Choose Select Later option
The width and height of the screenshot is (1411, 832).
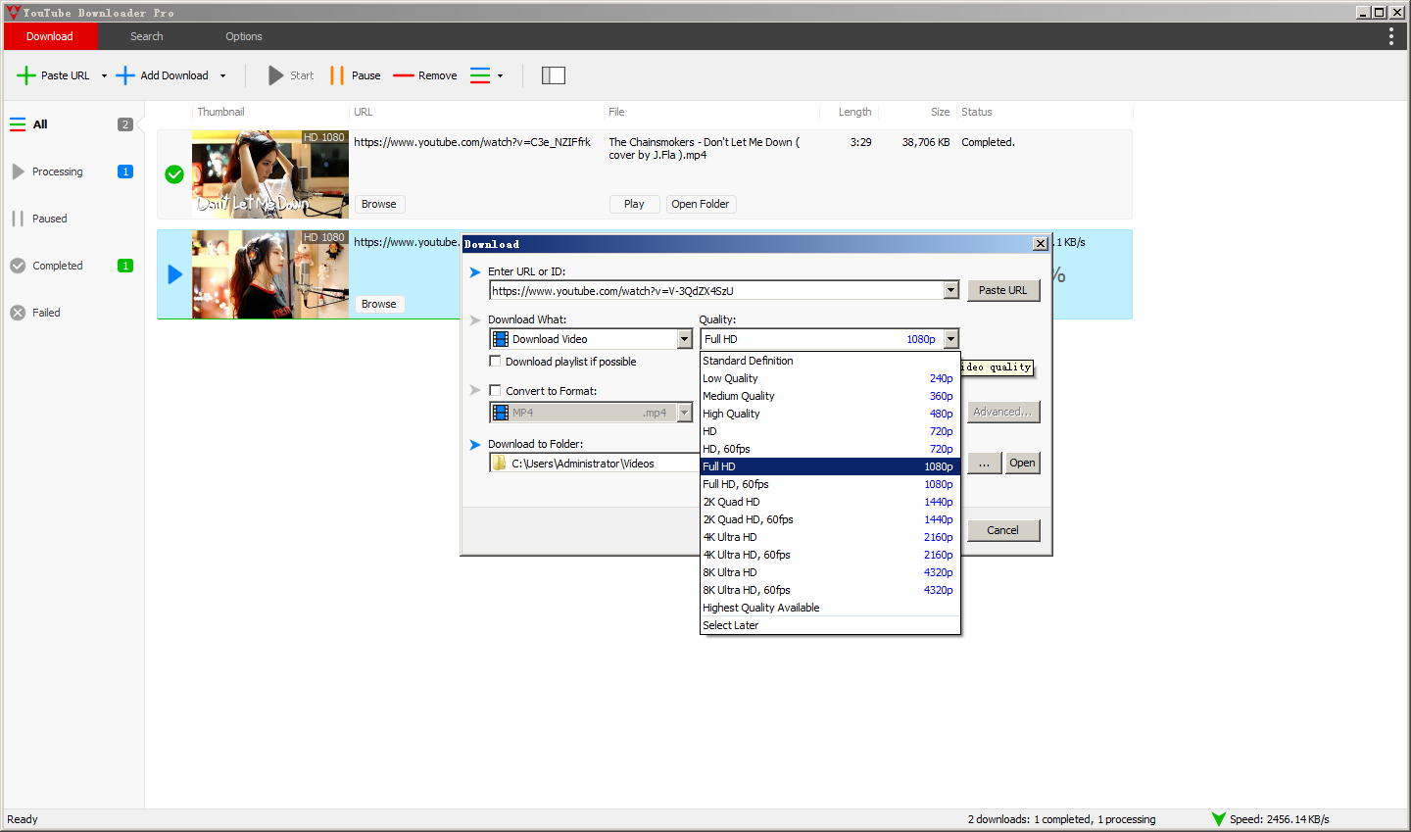[x=830, y=625]
